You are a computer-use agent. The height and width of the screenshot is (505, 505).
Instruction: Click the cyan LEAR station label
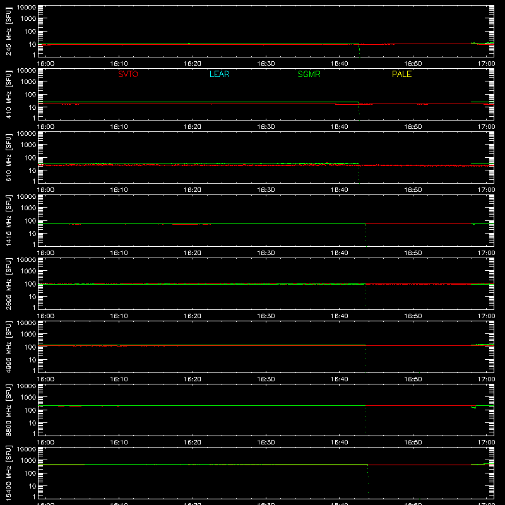pos(219,74)
